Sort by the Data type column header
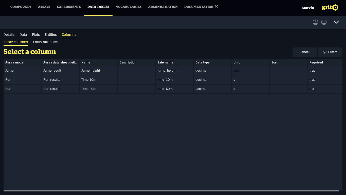Image resolution: width=346 pixels, height=195 pixels. pyautogui.click(x=202, y=62)
